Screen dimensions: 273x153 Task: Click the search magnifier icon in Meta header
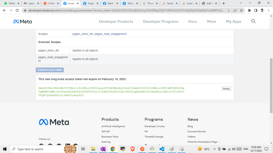coord(253,21)
